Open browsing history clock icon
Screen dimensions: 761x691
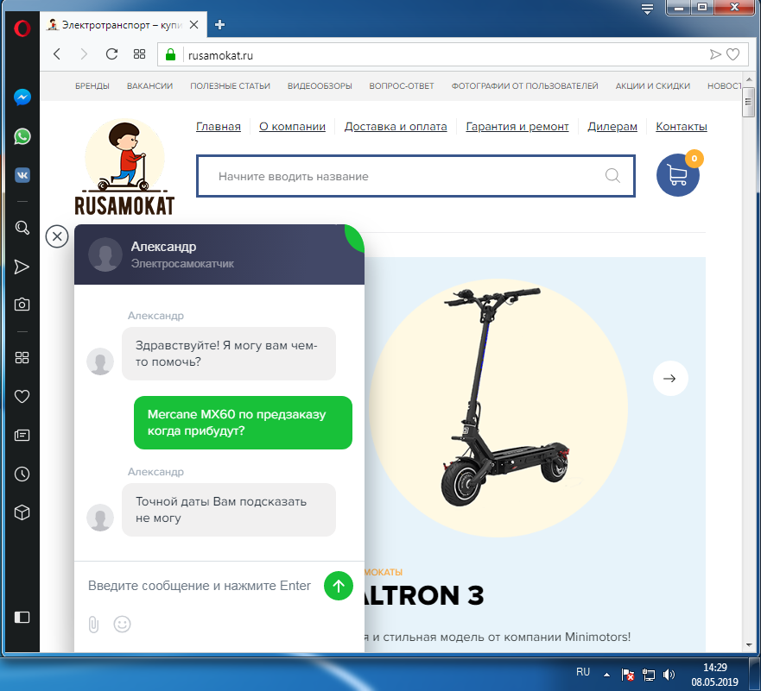click(x=22, y=474)
